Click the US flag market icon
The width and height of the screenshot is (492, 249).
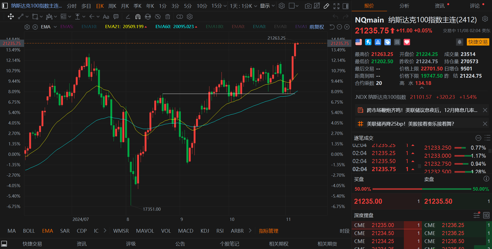pos(358,42)
